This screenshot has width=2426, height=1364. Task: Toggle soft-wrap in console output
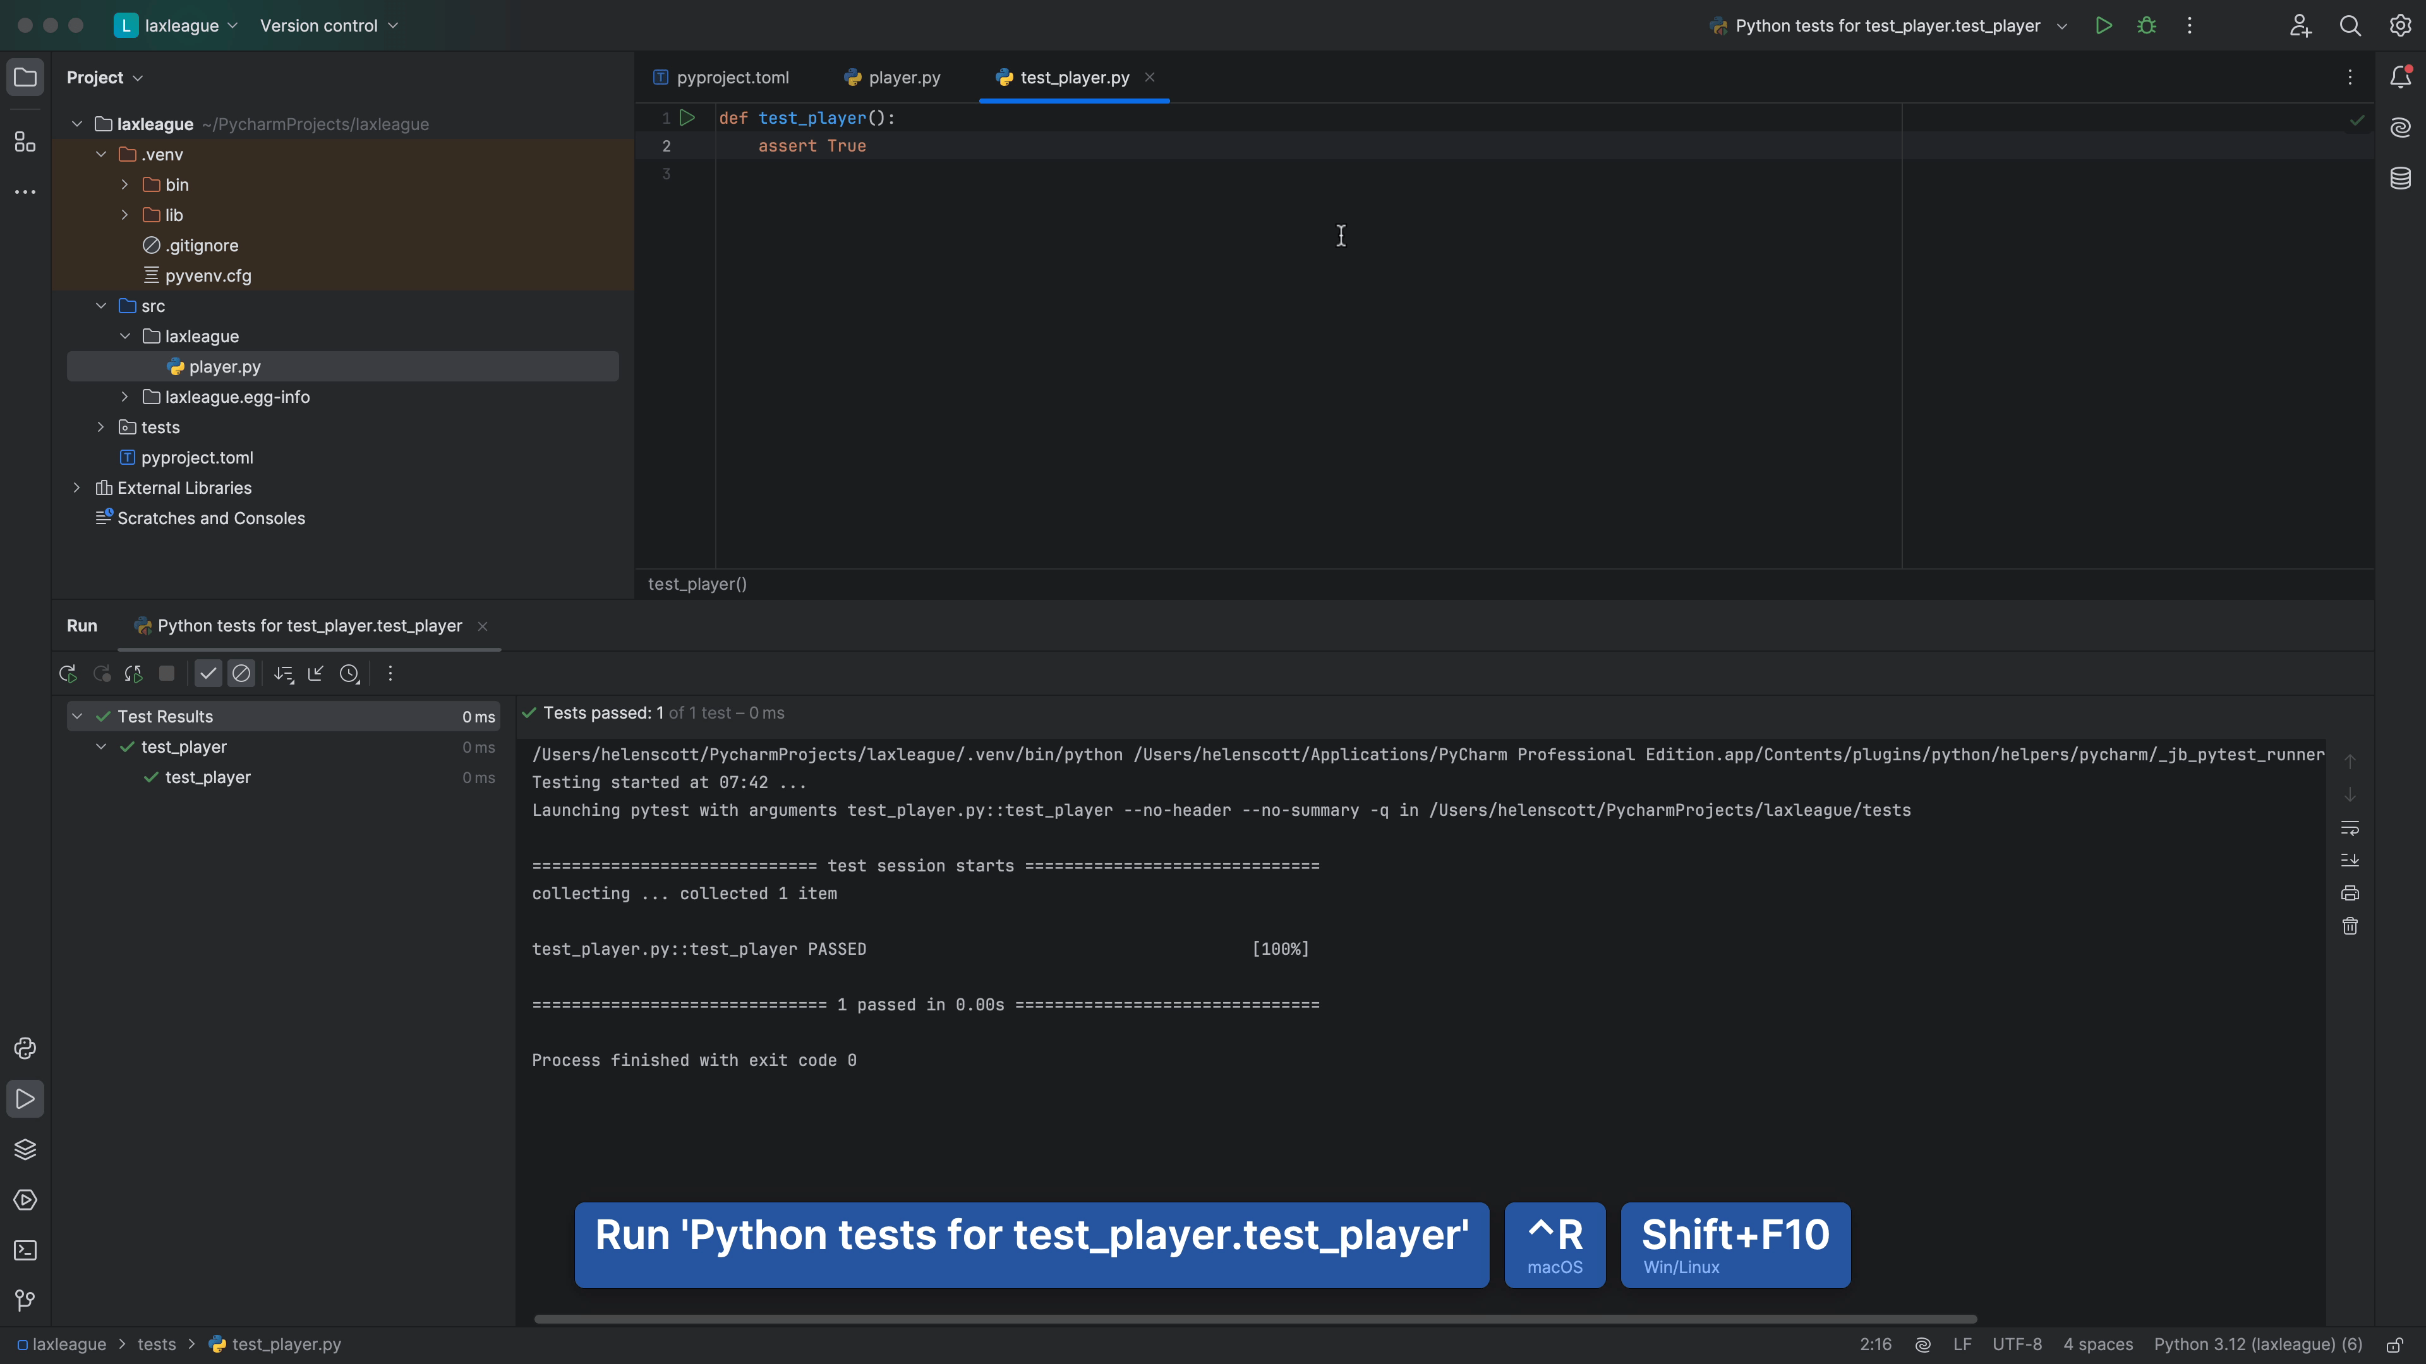2350,829
